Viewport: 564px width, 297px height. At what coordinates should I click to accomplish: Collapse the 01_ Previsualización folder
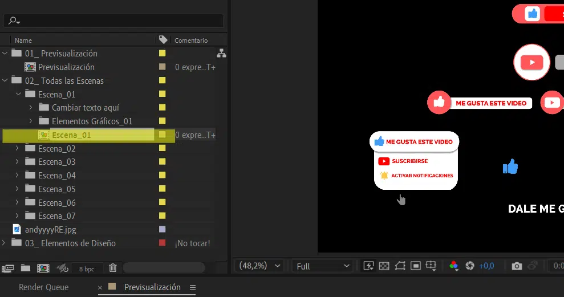click(5, 53)
